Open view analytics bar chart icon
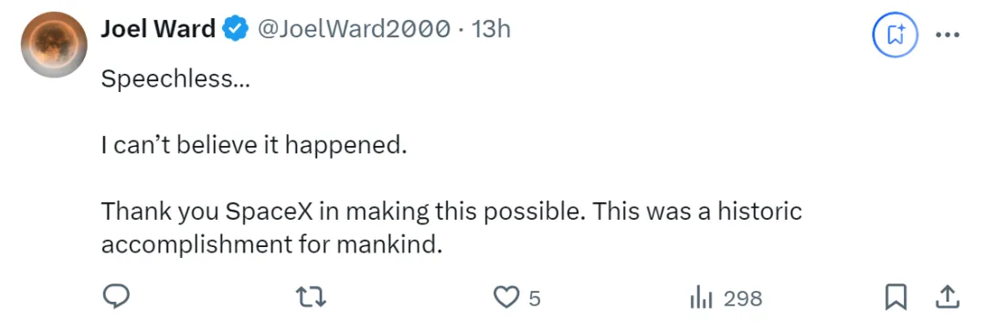This screenshot has height=330, width=987. 701,298
